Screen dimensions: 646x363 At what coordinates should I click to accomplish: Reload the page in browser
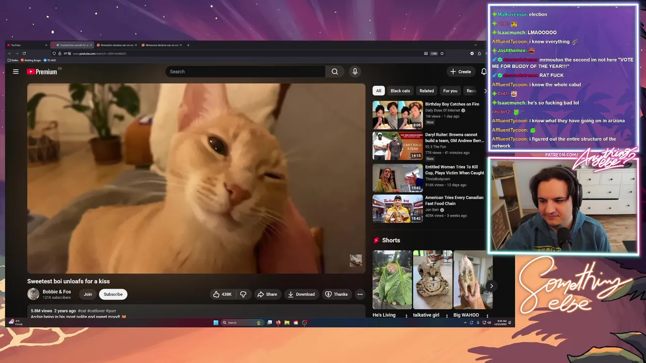[24, 53]
